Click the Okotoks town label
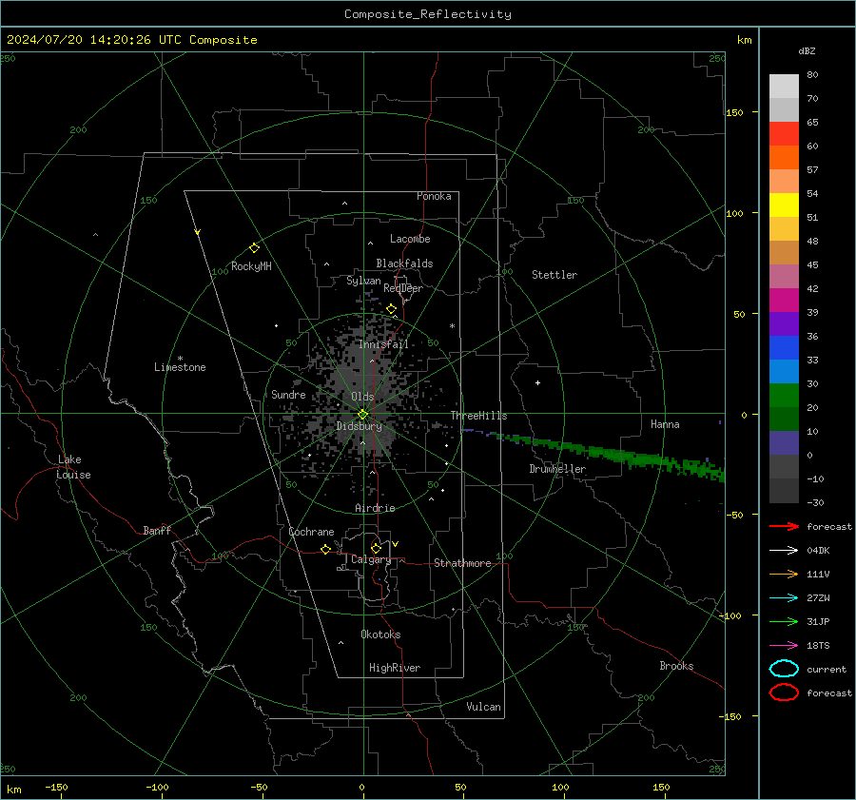 click(x=380, y=634)
